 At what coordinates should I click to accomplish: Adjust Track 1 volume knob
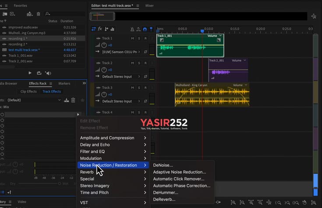(104, 45)
